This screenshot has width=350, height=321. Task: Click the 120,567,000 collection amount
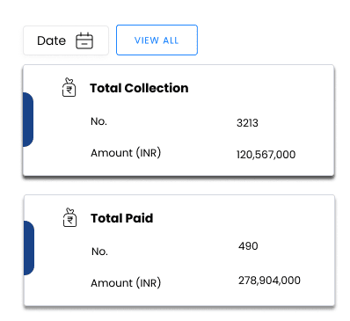(x=266, y=155)
